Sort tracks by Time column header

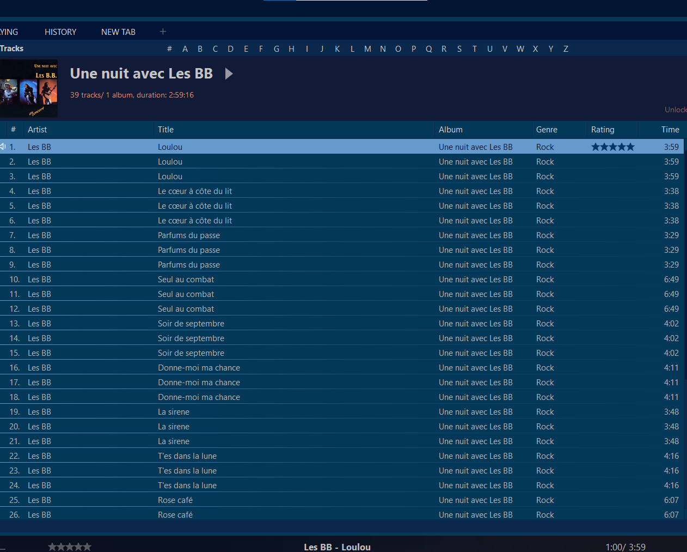pos(670,130)
